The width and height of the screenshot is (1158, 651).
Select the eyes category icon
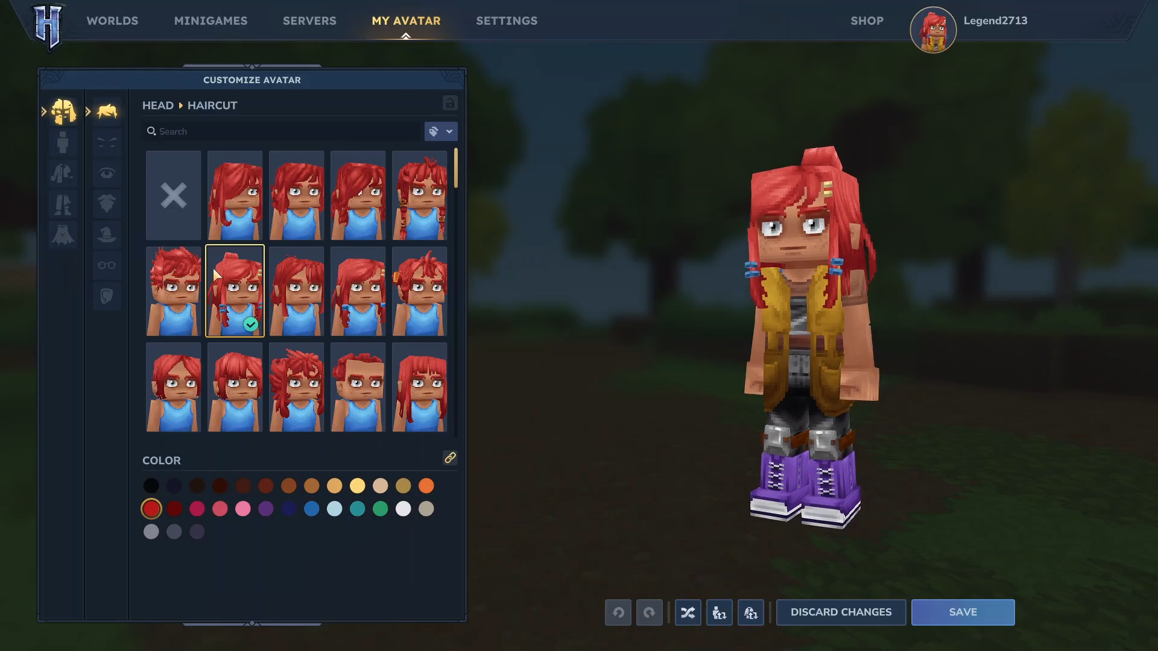pos(107,174)
